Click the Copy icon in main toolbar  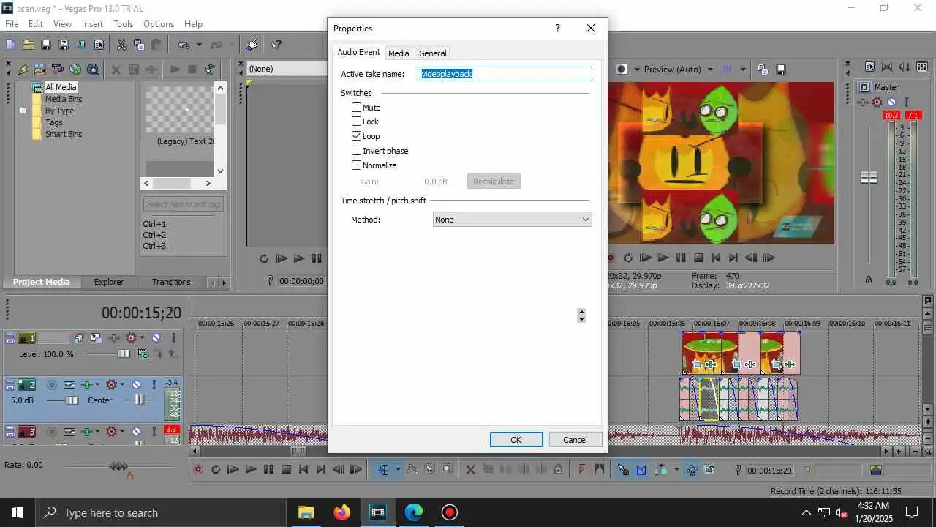point(139,45)
